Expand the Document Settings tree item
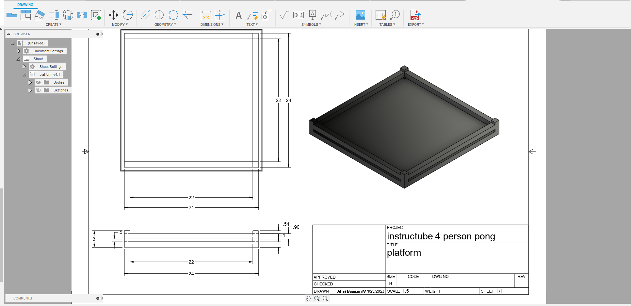This screenshot has width=631, height=306. 19,51
